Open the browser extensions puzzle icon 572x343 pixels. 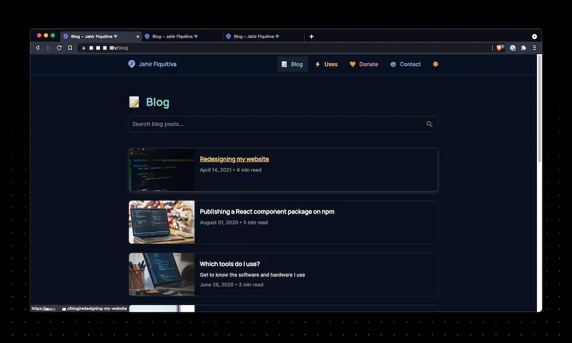point(523,48)
